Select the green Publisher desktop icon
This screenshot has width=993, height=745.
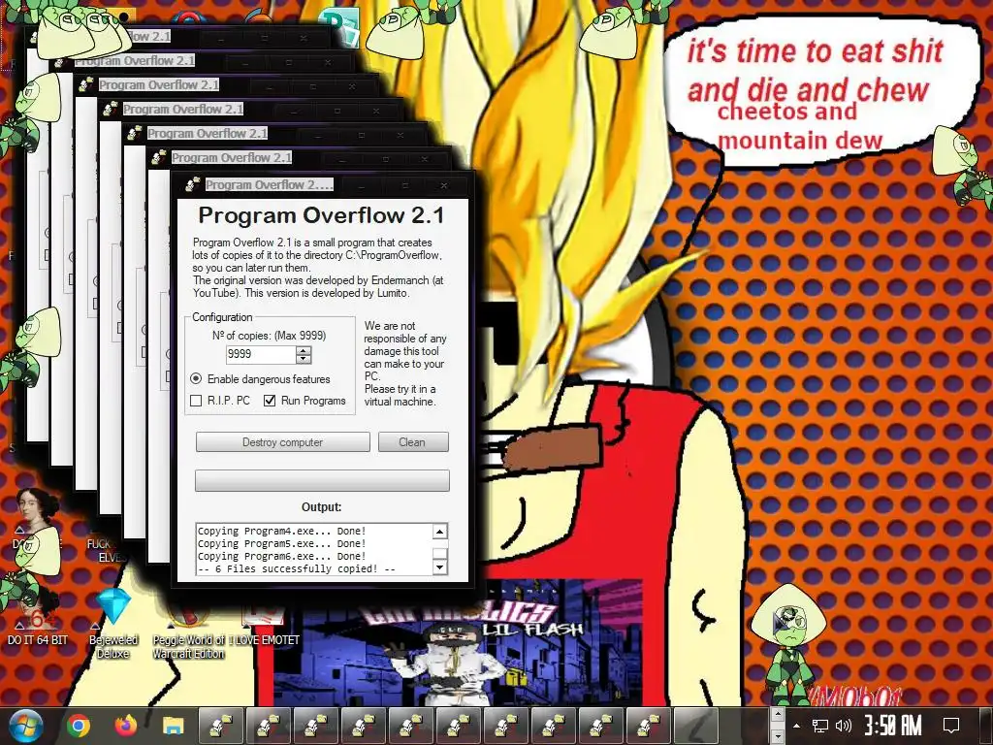pos(339,27)
